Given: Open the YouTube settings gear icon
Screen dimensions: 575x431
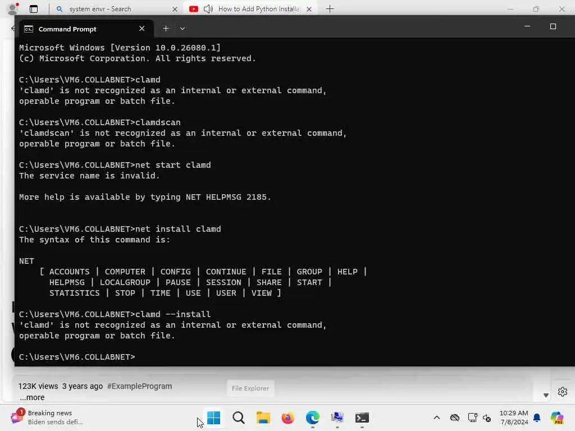Looking at the screenshot, I should (x=563, y=392).
